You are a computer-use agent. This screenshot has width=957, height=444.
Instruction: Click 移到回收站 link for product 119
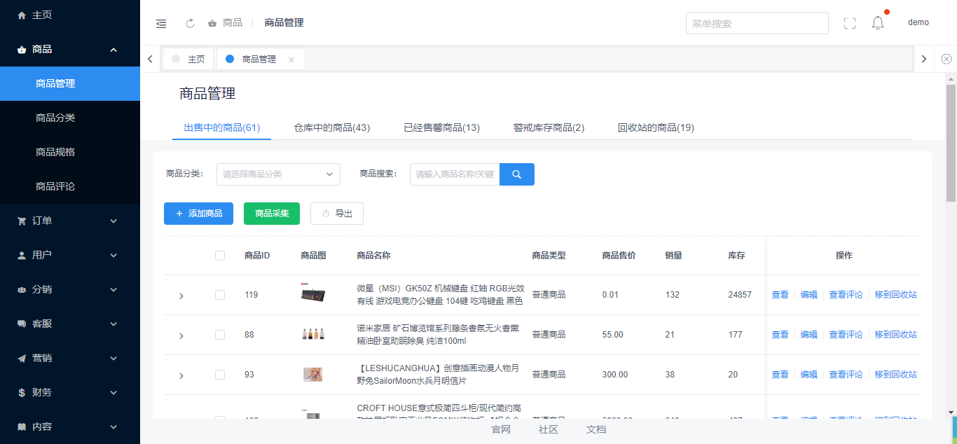click(x=895, y=295)
